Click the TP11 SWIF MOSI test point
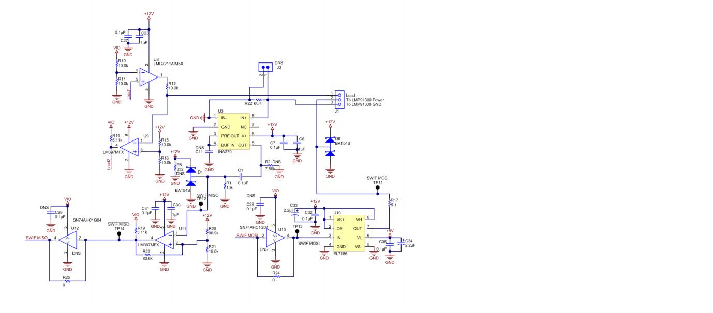The height and width of the screenshot is (313, 713). click(377, 189)
